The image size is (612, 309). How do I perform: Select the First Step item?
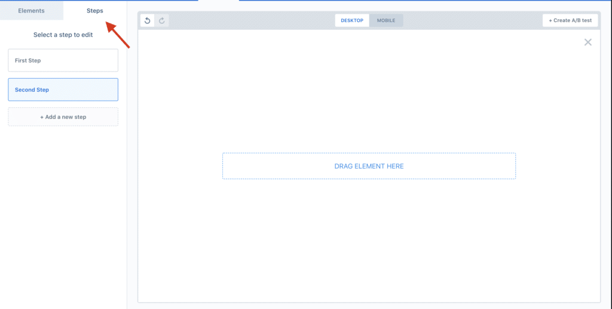pos(63,60)
